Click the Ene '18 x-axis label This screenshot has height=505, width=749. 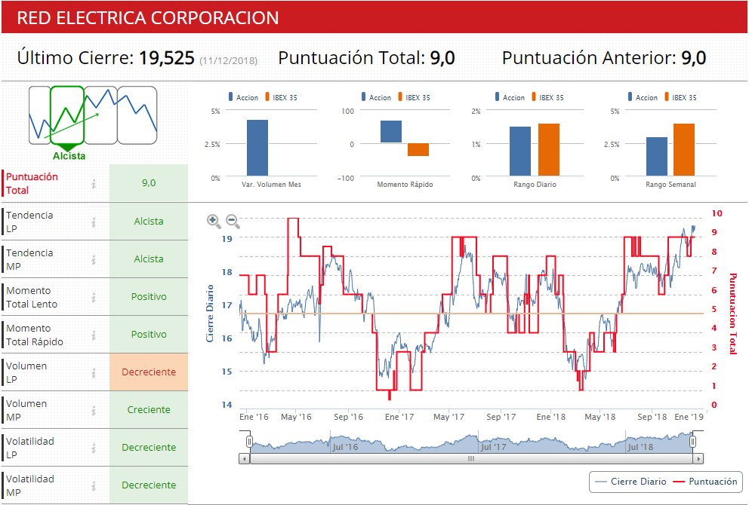(550, 417)
